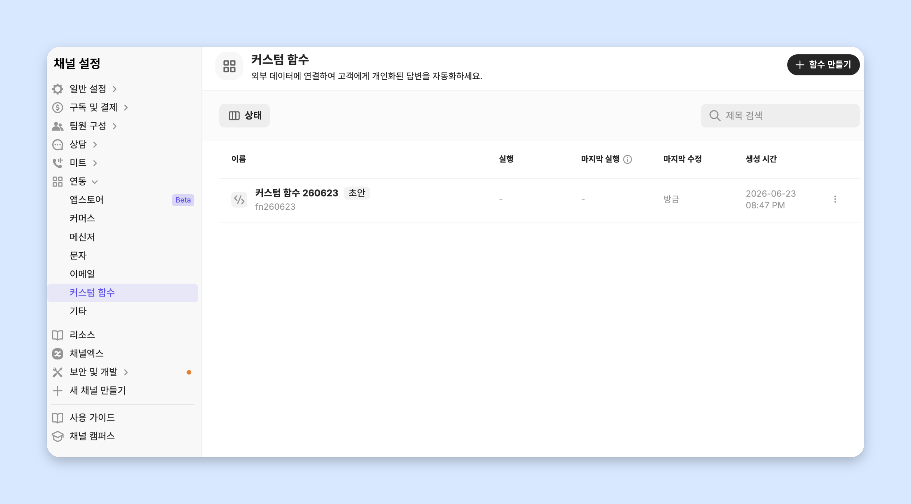Expand the 일반 설정 chevron
This screenshot has width=911, height=504.
[x=114, y=89]
